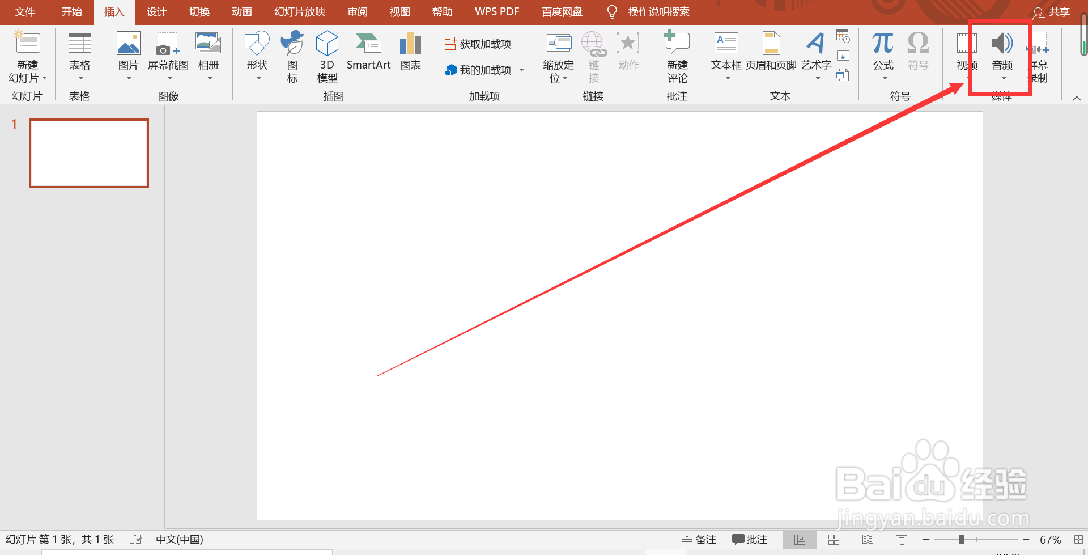Image resolution: width=1088 pixels, height=555 pixels.
Task: Open the Baidu Netdisk (百度网盘) tab
Action: [x=562, y=12]
